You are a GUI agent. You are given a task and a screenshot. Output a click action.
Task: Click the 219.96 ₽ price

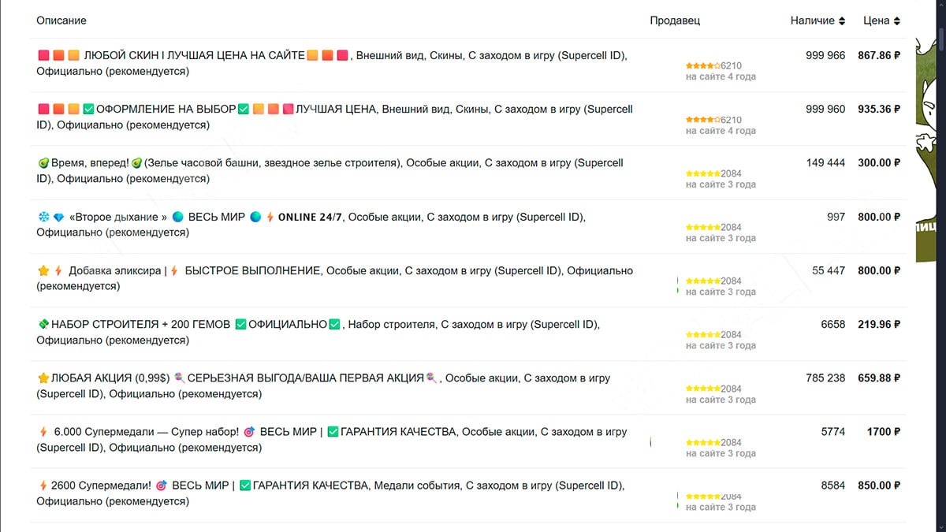pos(879,324)
